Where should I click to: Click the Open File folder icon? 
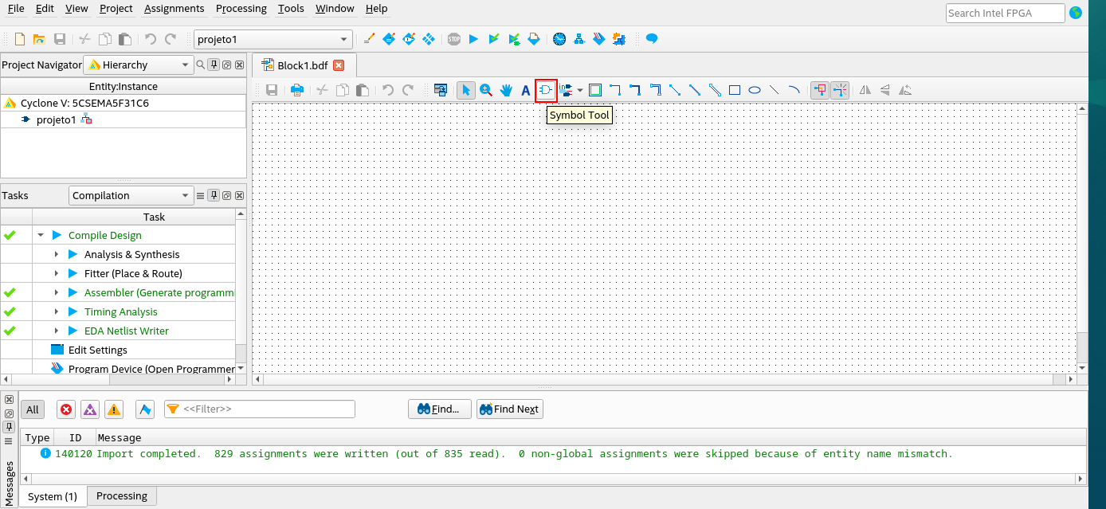tap(39, 39)
